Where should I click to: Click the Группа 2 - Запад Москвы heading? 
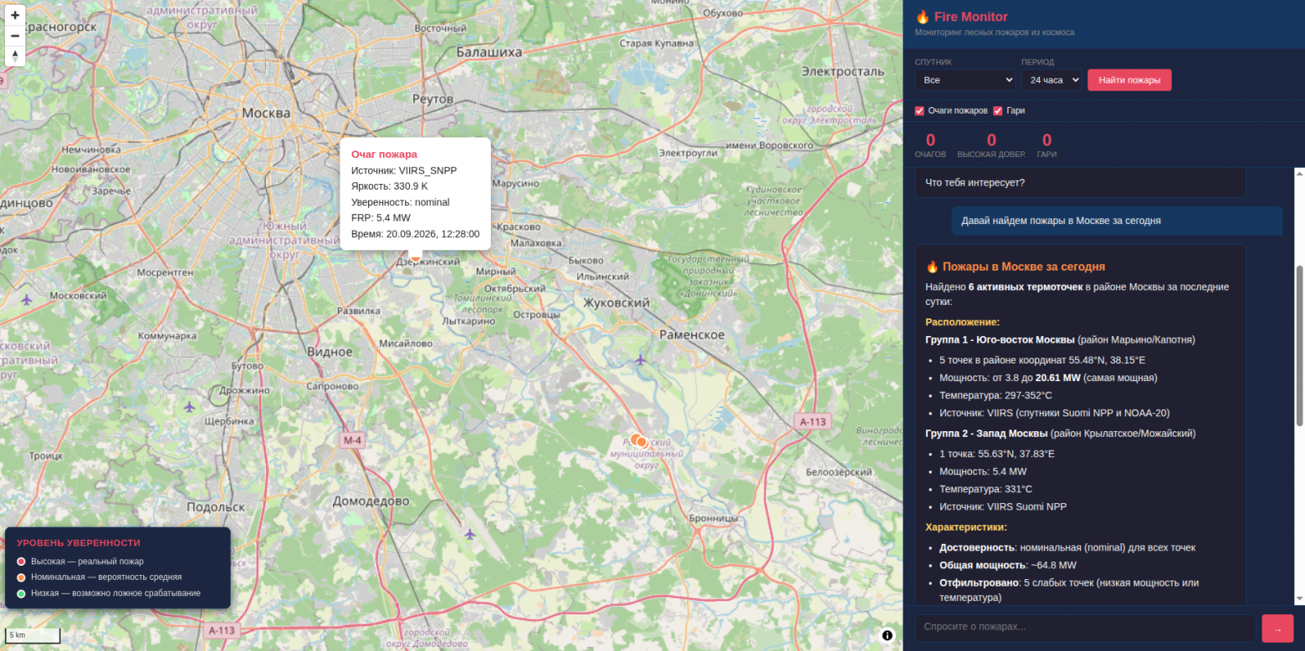(986, 434)
